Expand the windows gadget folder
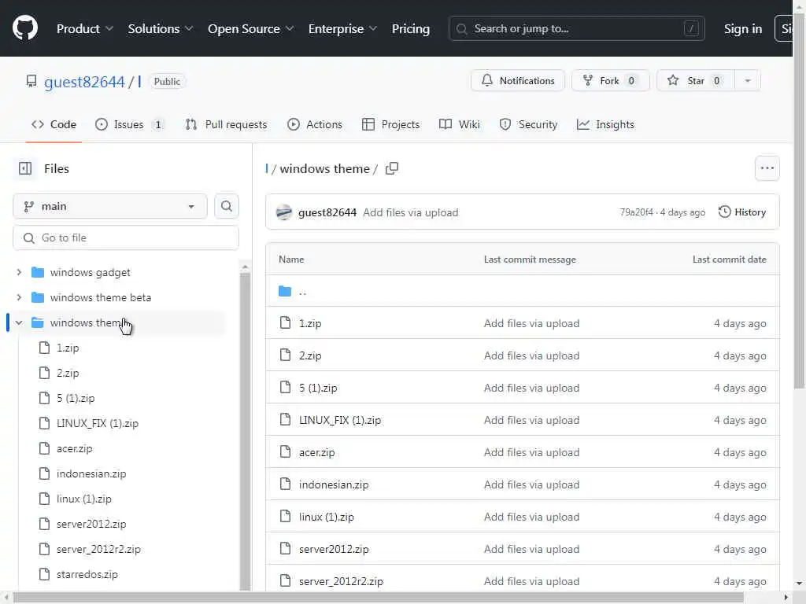Image resolution: width=806 pixels, height=604 pixels. [x=19, y=272]
